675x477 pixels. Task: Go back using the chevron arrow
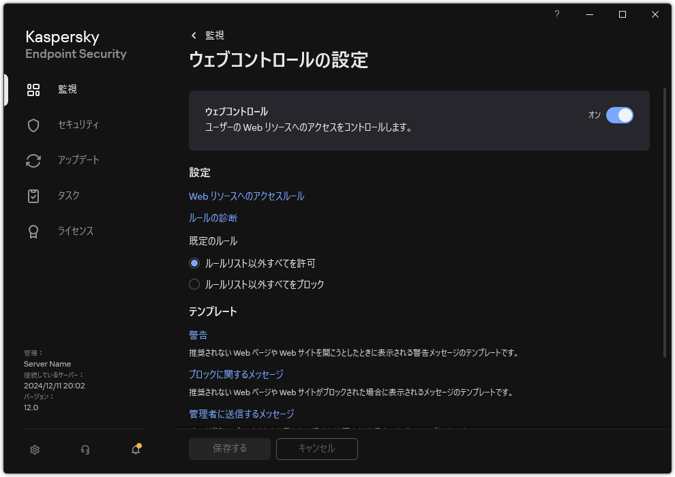click(194, 35)
